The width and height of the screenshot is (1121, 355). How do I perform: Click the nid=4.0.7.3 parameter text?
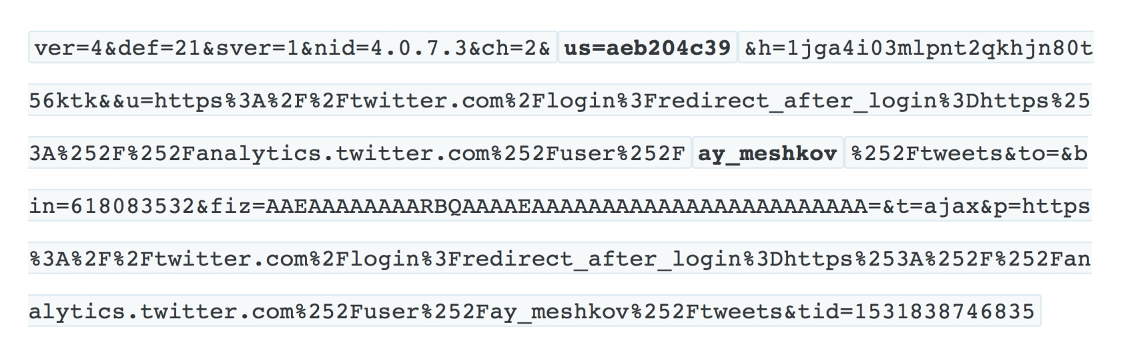[391, 48]
